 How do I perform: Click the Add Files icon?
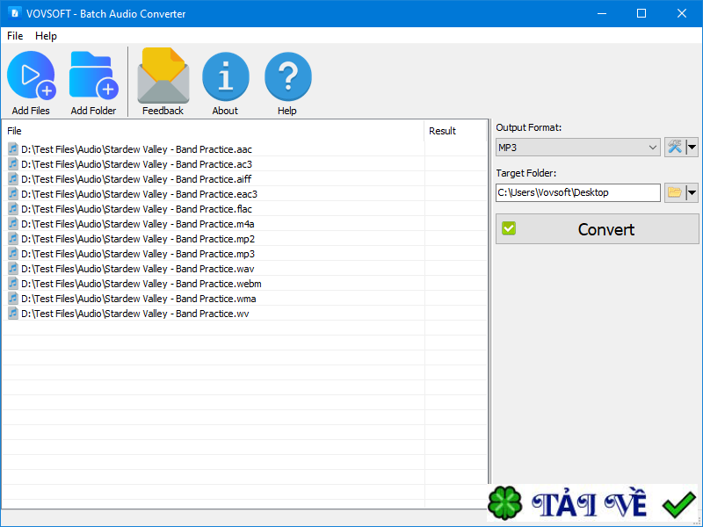point(31,76)
